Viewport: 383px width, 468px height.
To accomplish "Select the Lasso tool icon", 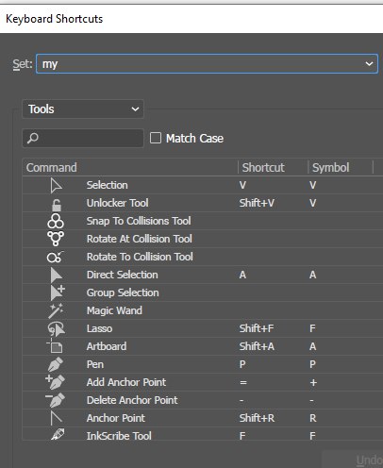I will tap(56, 329).
